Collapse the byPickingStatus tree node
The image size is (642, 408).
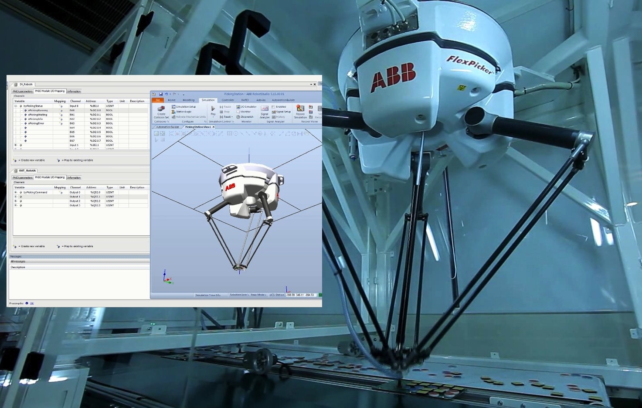16,106
